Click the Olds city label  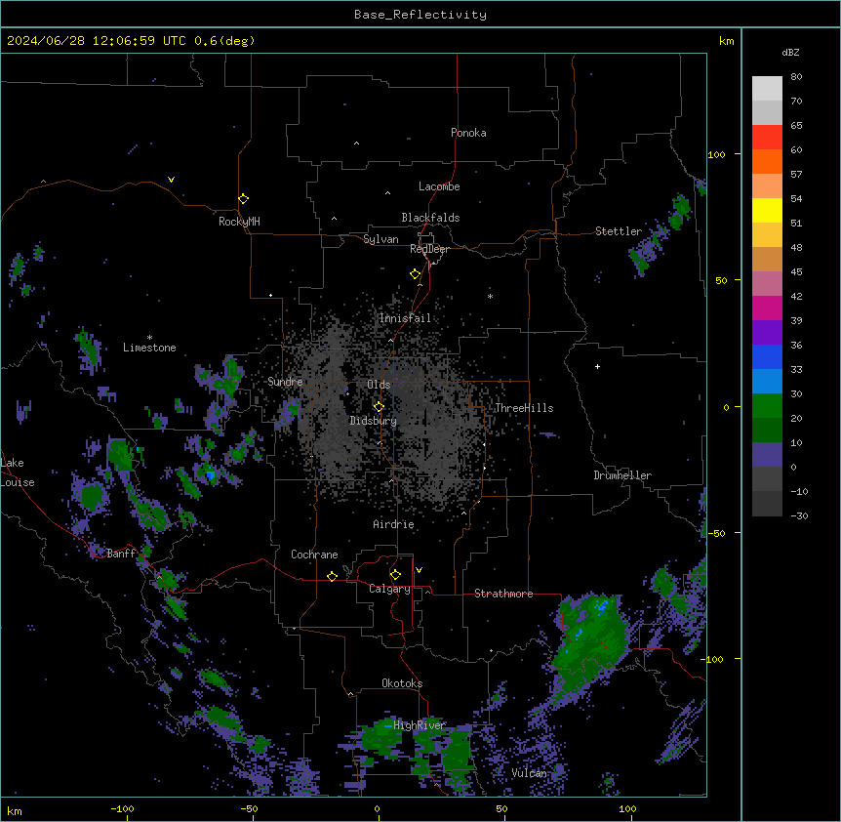[379, 385]
